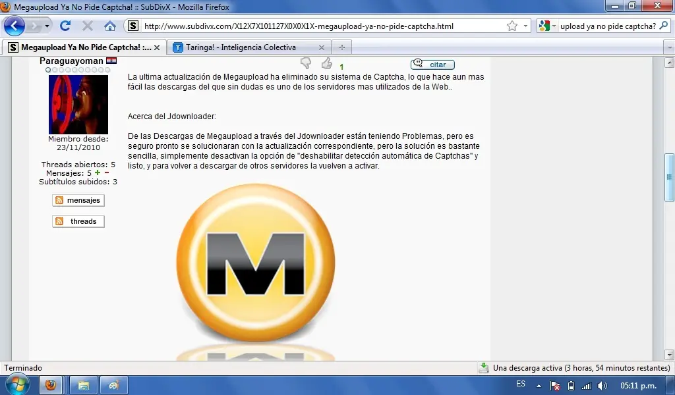Show hidden tray icons arrow
Screen dimensions: 675x395
pyautogui.click(x=539, y=386)
